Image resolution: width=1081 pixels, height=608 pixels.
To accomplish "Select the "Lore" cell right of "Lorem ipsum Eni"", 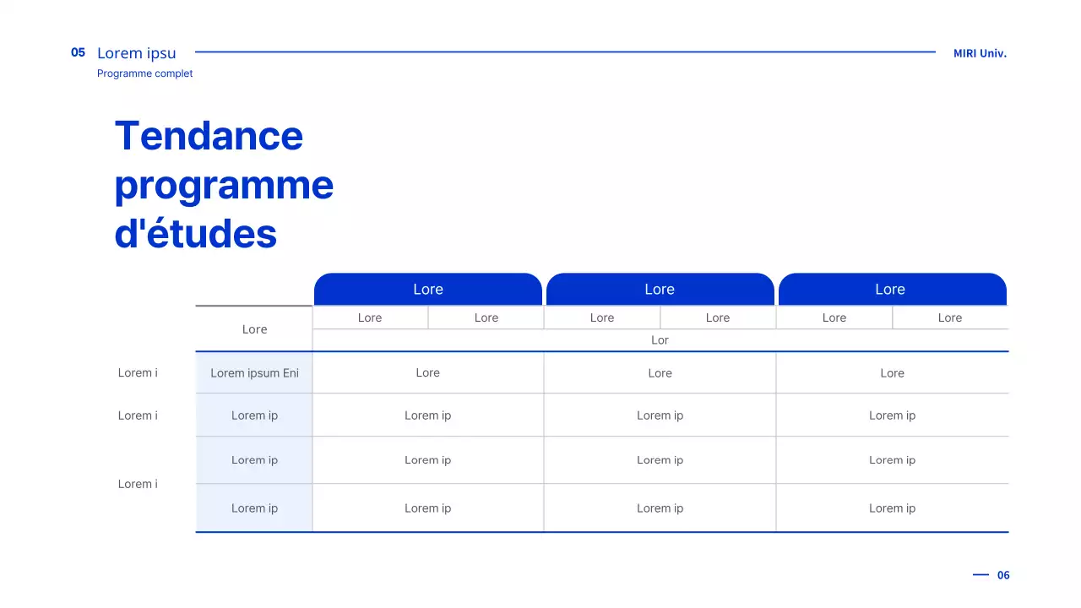I will click(427, 373).
